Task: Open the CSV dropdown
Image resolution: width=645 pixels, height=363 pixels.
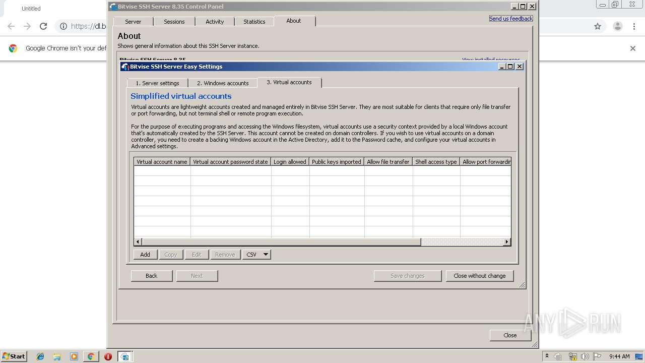Action: click(x=256, y=255)
